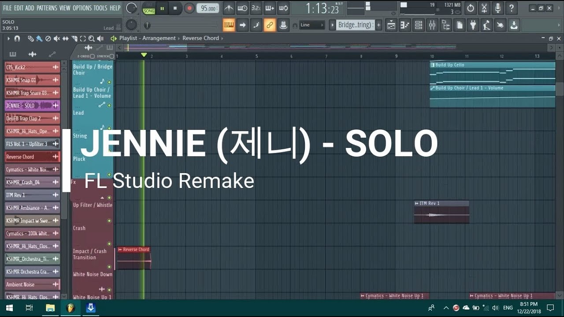Click the 95.000 tempo field

coord(208,8)
